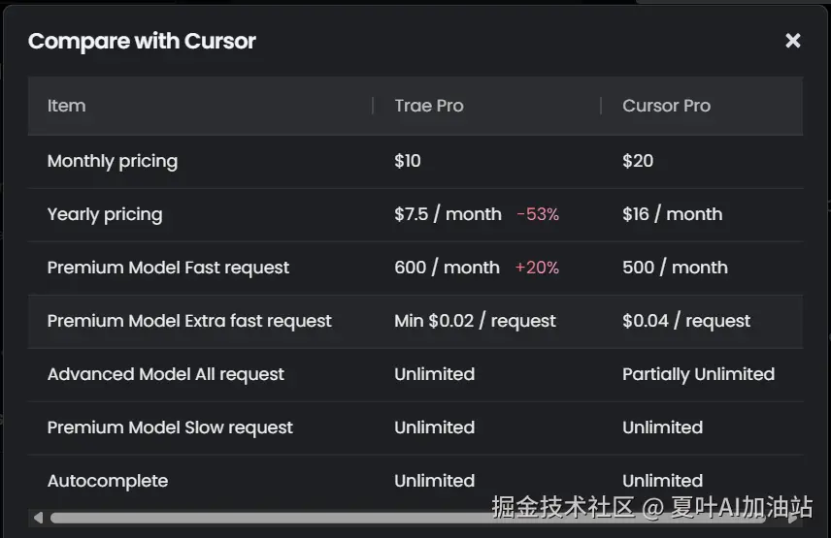
Task: Click the Partially Unlimited cell
Action: click(698, 374)
